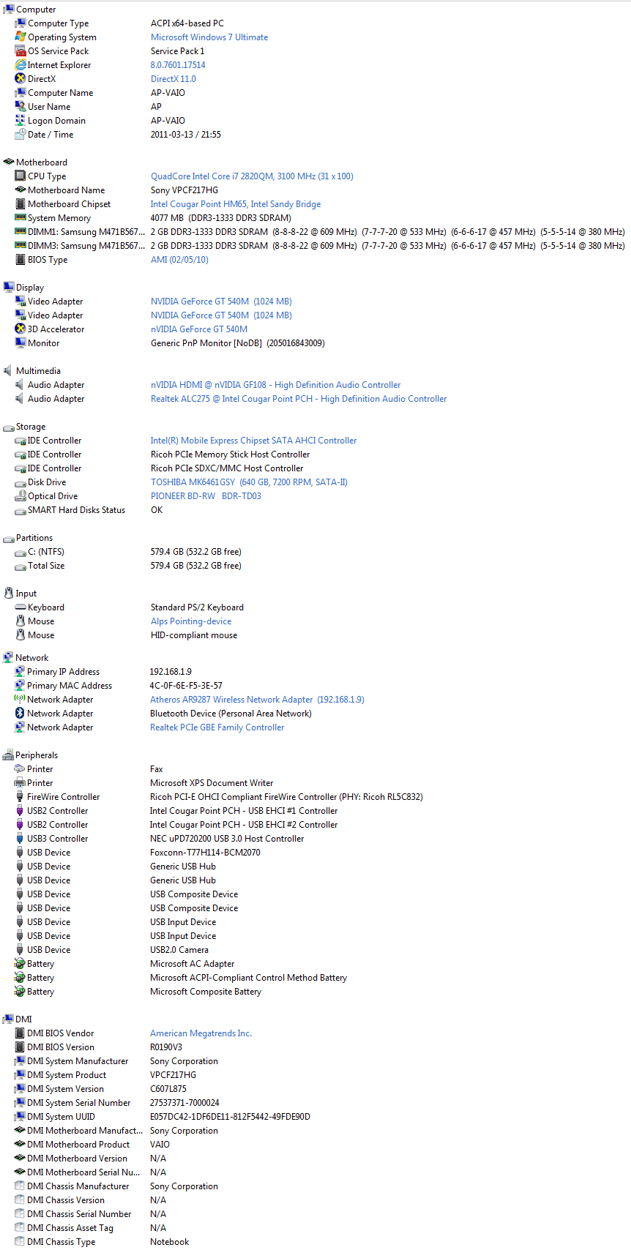Image resolution: width=631 pixels, height=1250 pixels.
Task: Select the C: (NTFS) partition row
Action: [128, 552]
